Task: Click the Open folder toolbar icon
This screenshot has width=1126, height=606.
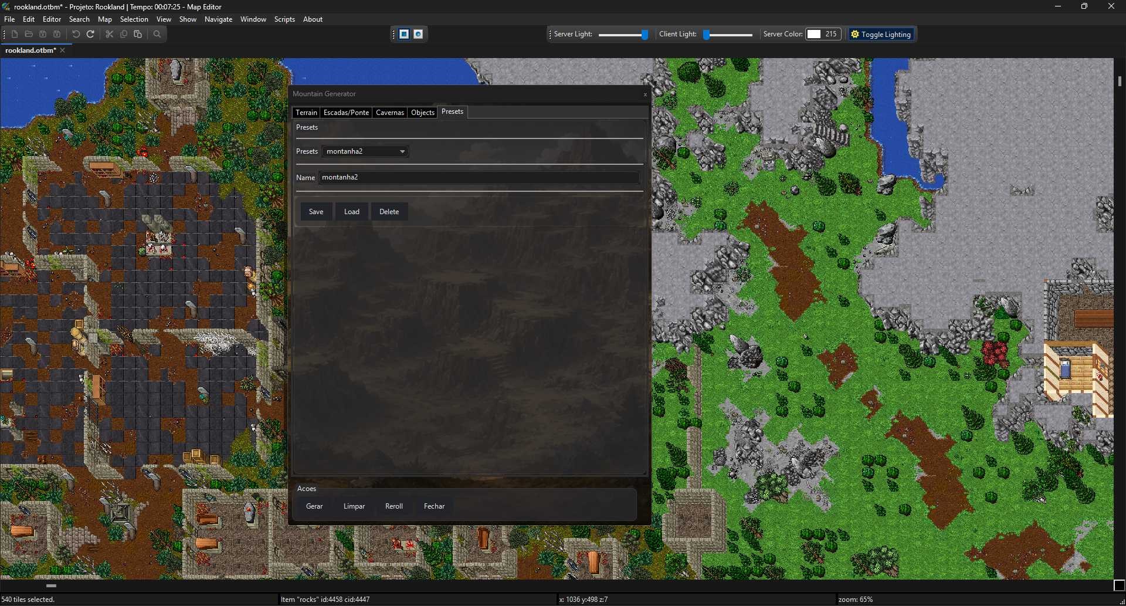Action: tap(29, 34)
